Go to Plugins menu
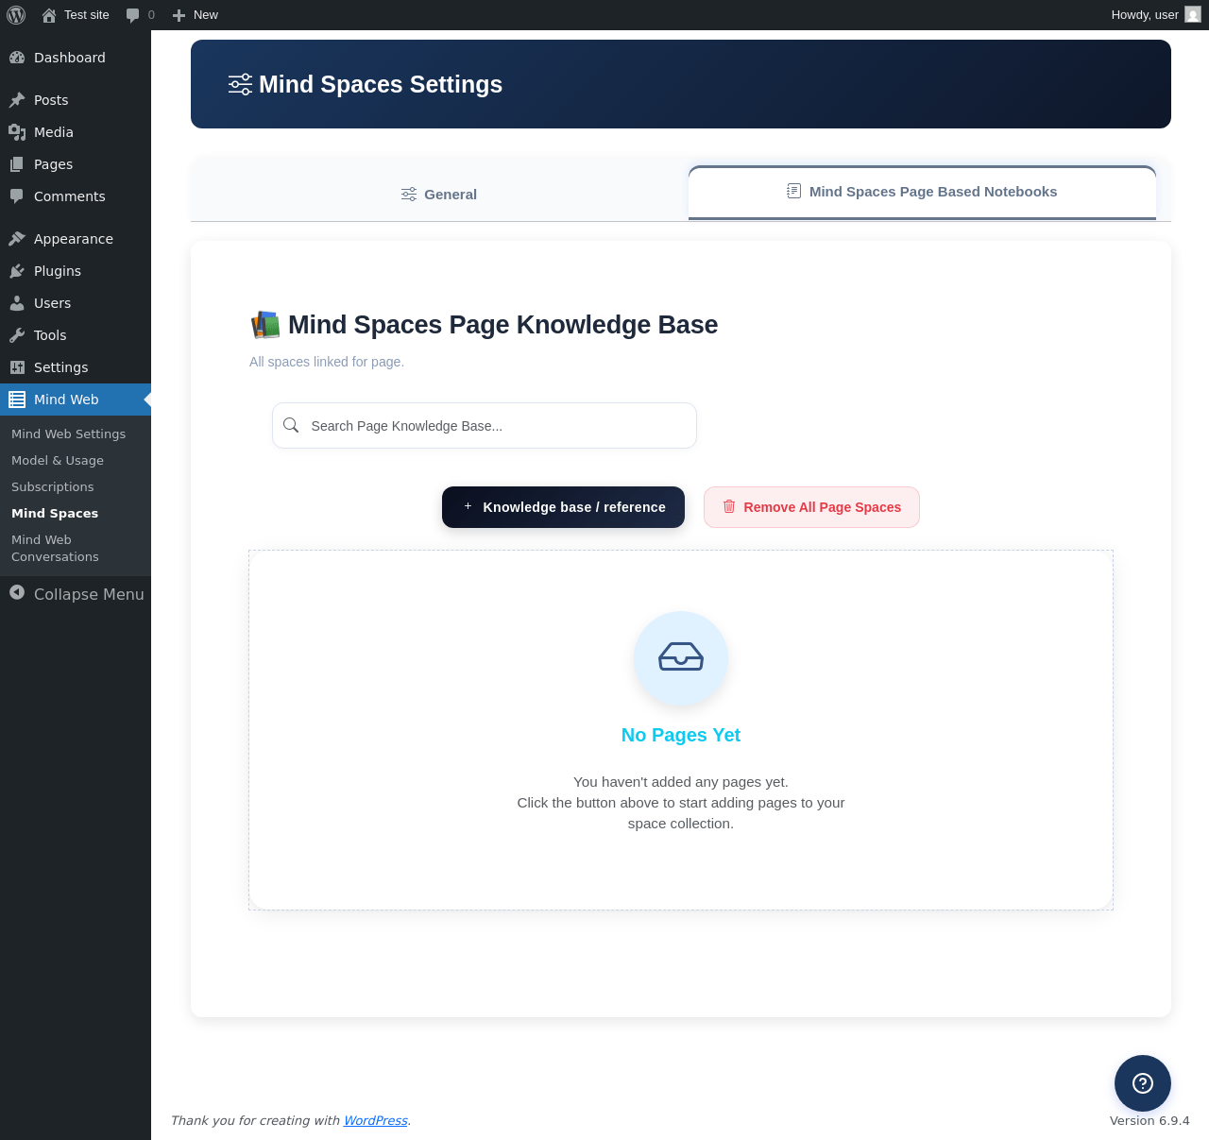The image size is (1209, 1140). 76,271
